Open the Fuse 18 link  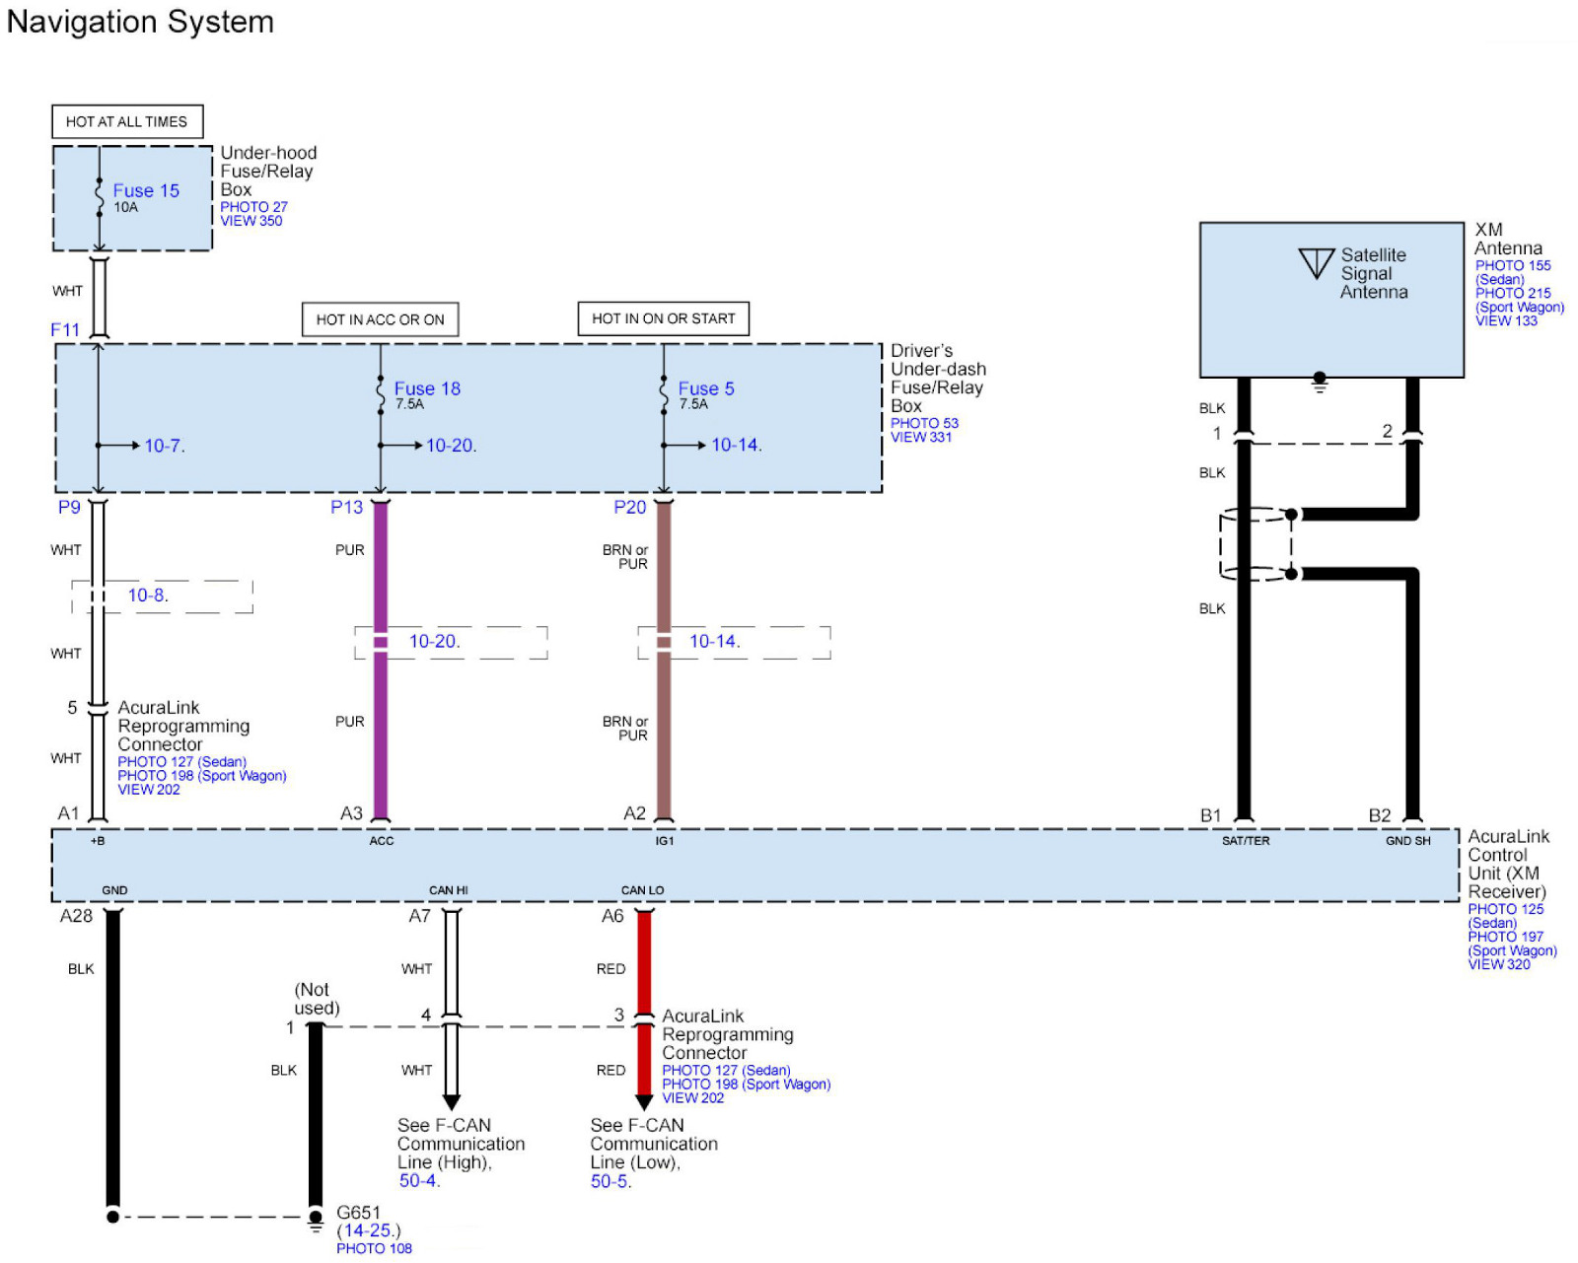[427, 388]
